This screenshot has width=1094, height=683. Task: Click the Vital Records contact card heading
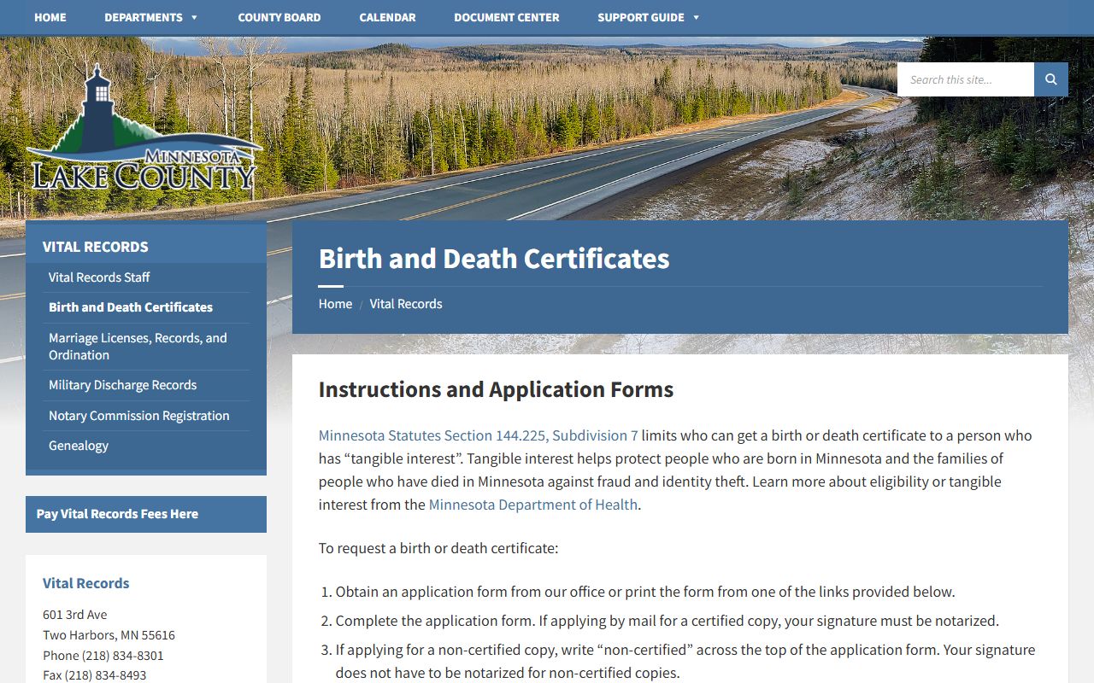86,583
